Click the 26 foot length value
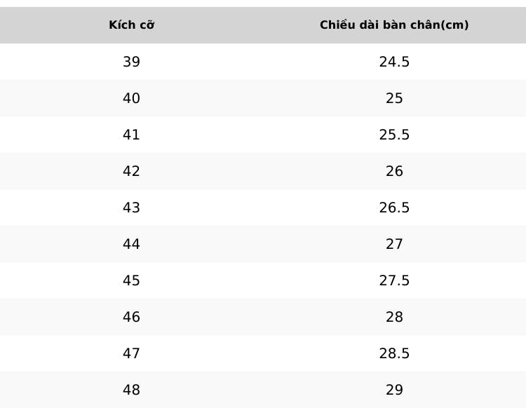This screenshot has height=408, width=526. point(394,171)
